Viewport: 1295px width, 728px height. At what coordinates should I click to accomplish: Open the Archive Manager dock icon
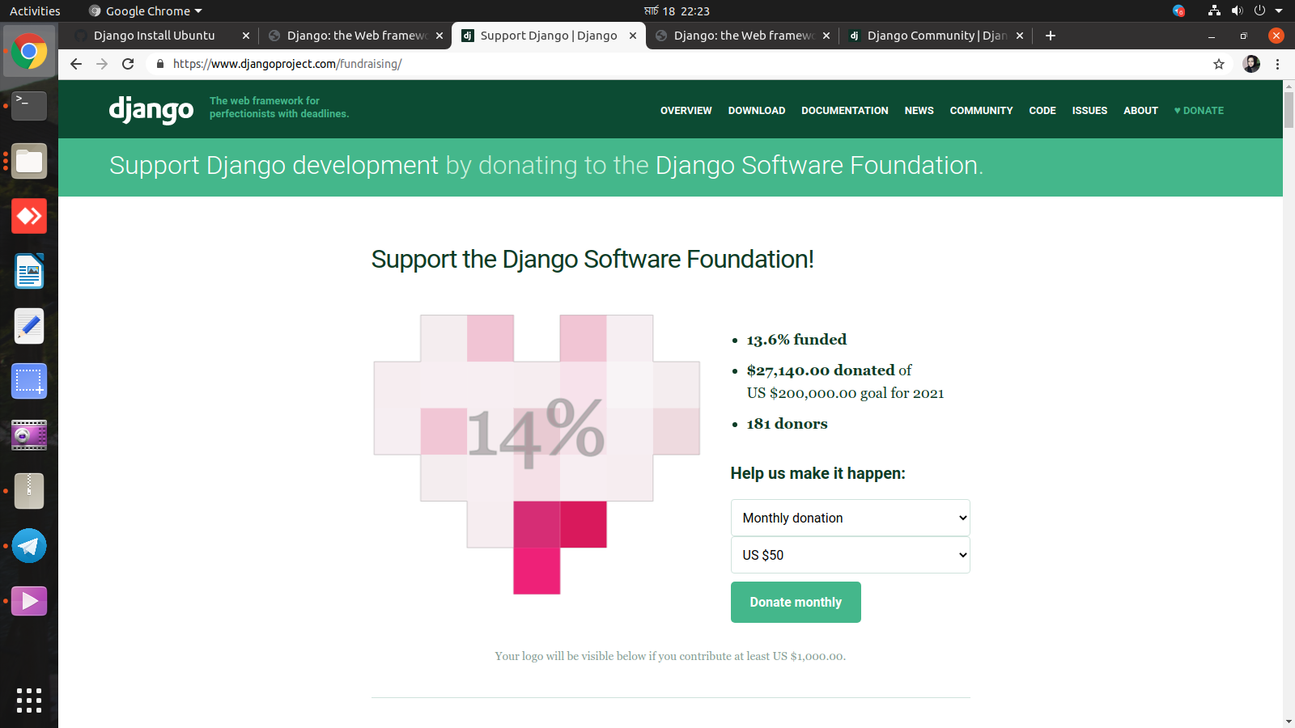pyautogui.click(x=29, y=491)
